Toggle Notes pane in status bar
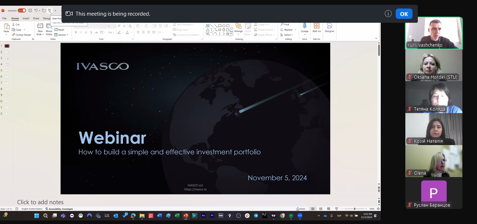Screen dimensions: 477x224 click(x=301, y=209)
